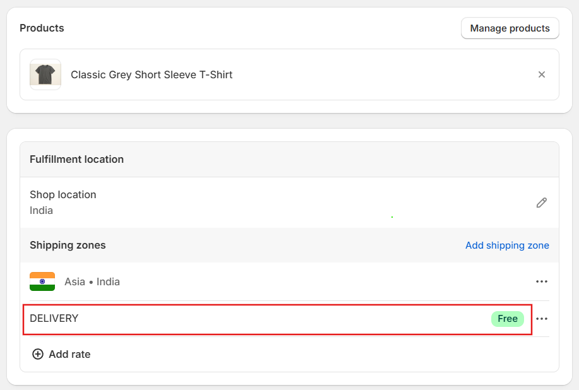The height and width of the screenshot is (390, 579).
Task: Select the Asia • India zone label
Action: (92, 281)
